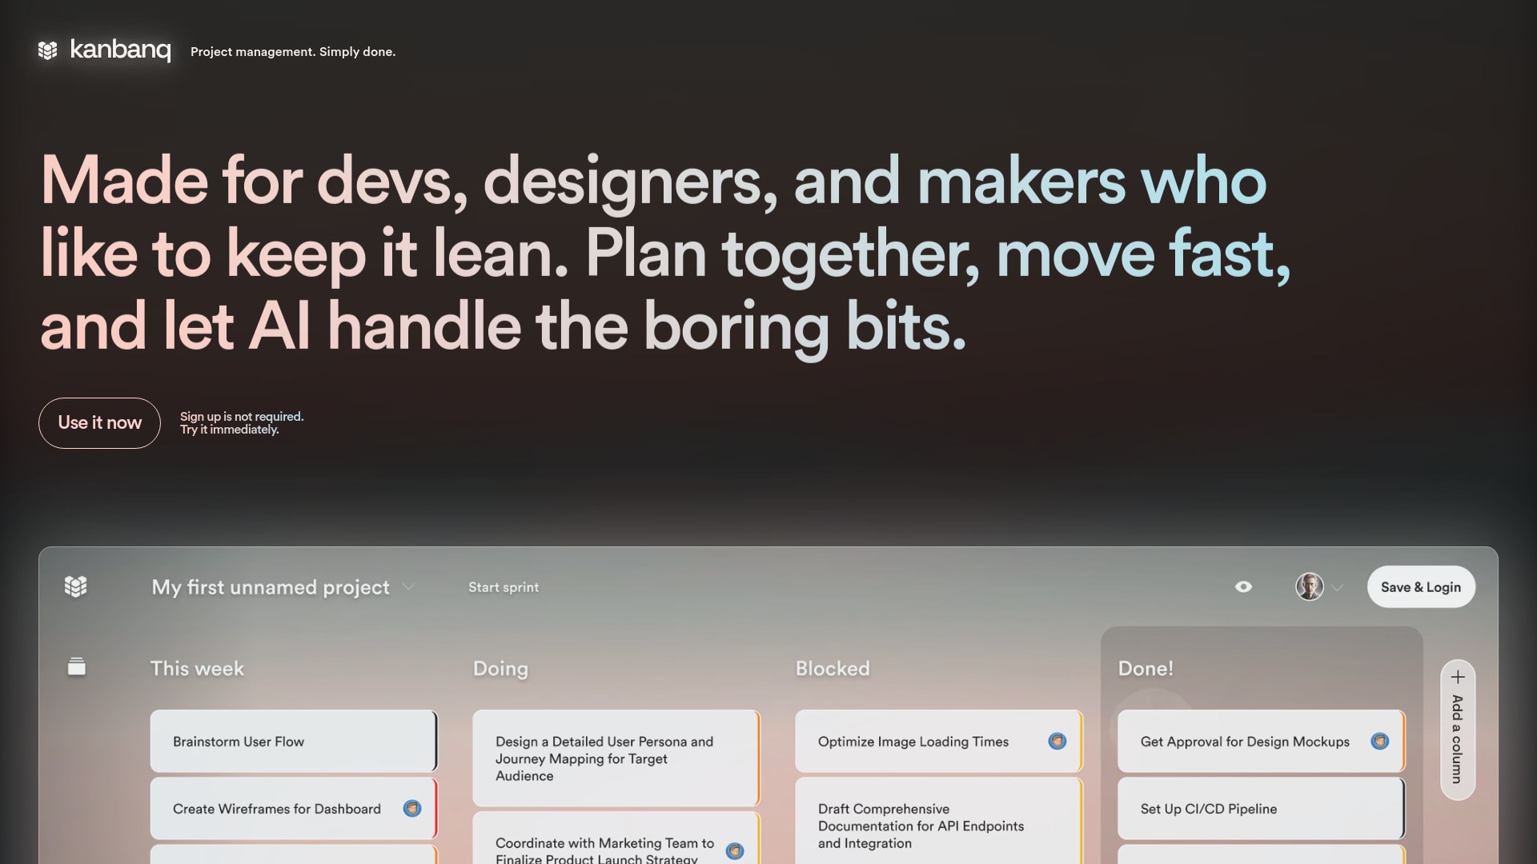The image size is (1537, 864).
Task: Open the Draft Comprehensive Documentation card
Action: point(939,821)
